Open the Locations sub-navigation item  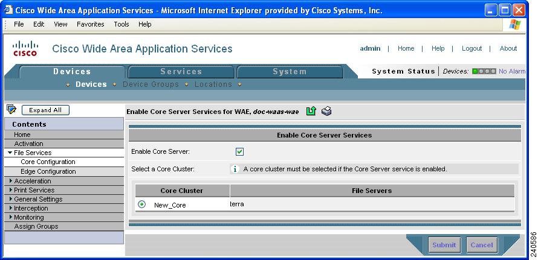pos(213,84)
